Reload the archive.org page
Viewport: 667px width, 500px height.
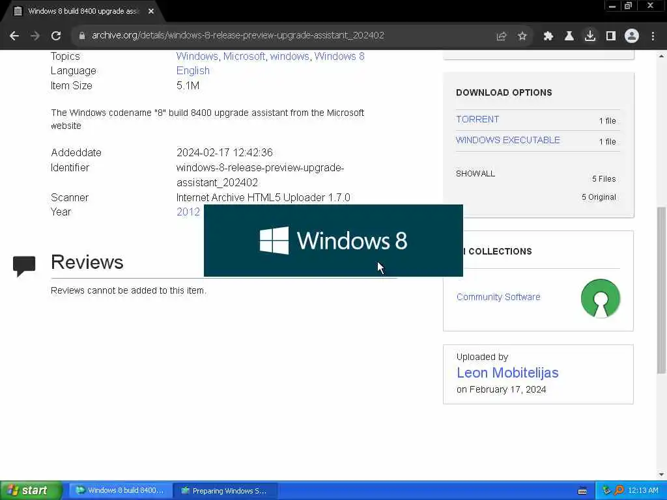pyautogui.click(x=56, y=36)
